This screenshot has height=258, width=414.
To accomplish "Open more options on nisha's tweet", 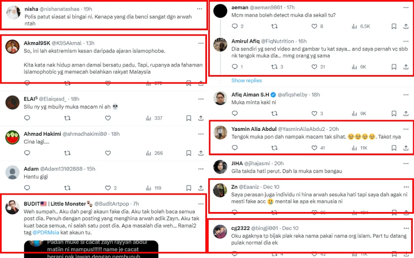I will 201,9.
